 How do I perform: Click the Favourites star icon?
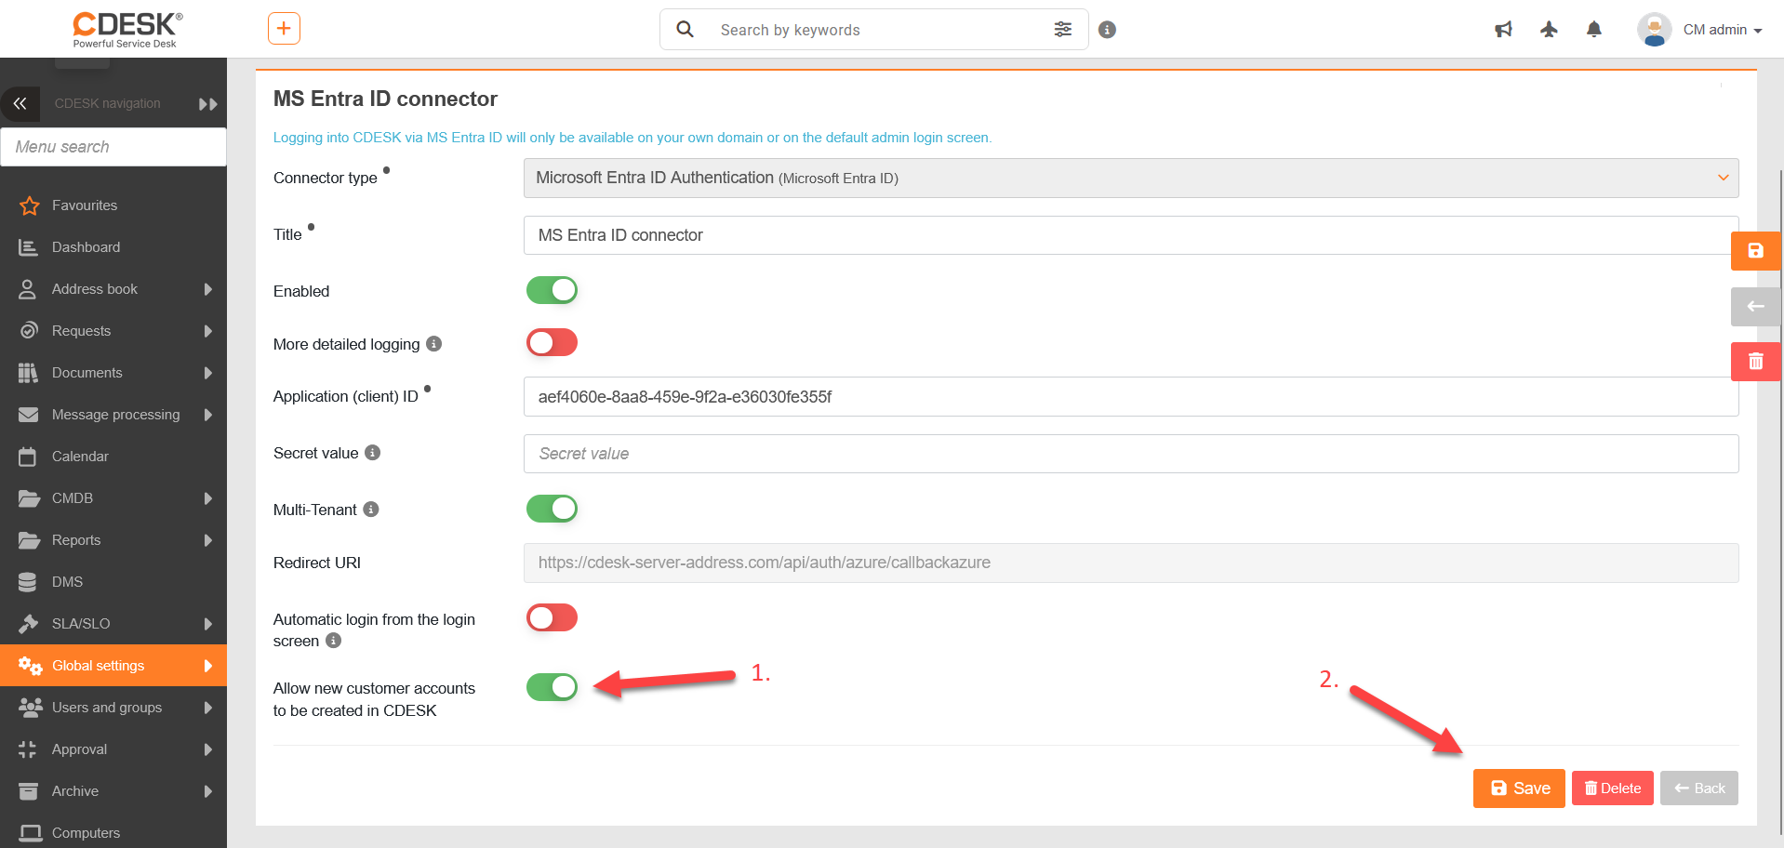30,205
